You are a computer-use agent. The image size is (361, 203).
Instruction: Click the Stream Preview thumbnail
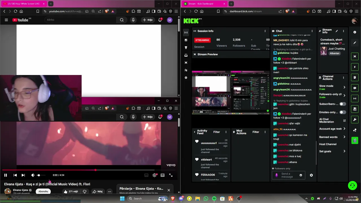(231, 92)
